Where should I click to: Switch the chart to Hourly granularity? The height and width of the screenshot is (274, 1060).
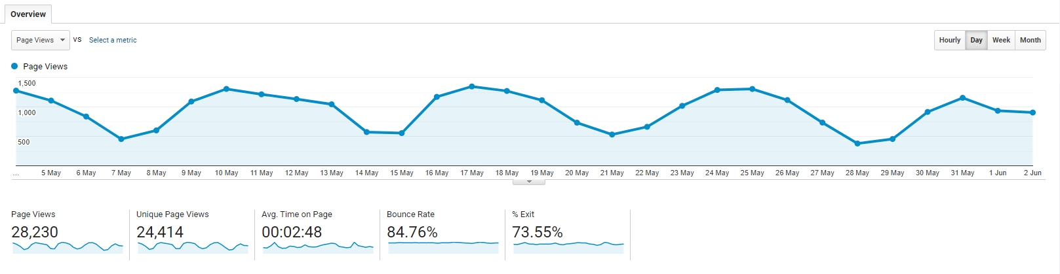click(949, 40)
